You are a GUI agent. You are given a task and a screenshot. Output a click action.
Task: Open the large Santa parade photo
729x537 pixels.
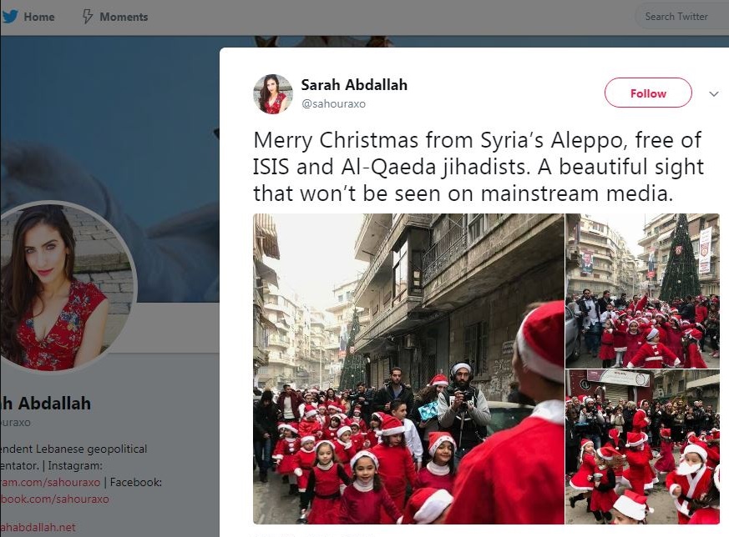(408, 369)
